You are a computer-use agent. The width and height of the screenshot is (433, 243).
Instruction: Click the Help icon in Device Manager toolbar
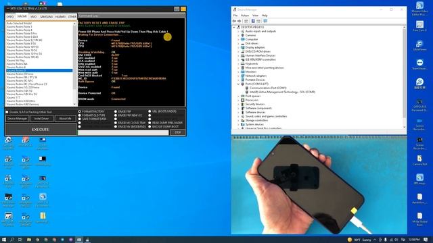tap(253, 21)
